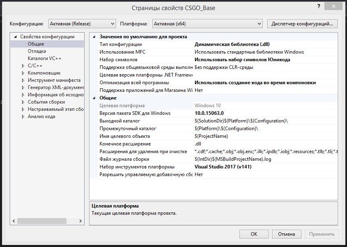
Task: Click the Использовать стандартные библиотеки Windows value
Action: 249,52
